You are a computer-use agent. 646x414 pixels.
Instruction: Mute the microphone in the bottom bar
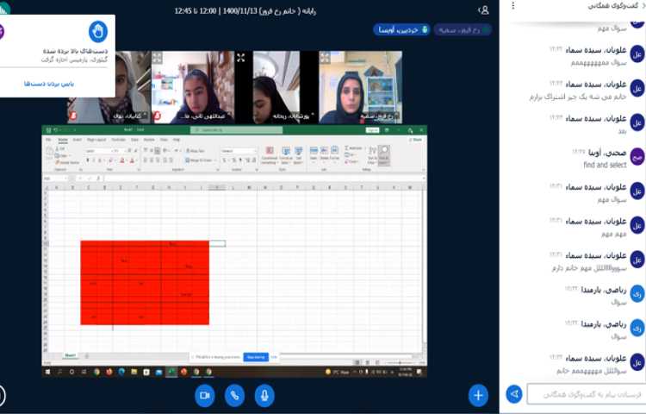click(x=264, y=395)
